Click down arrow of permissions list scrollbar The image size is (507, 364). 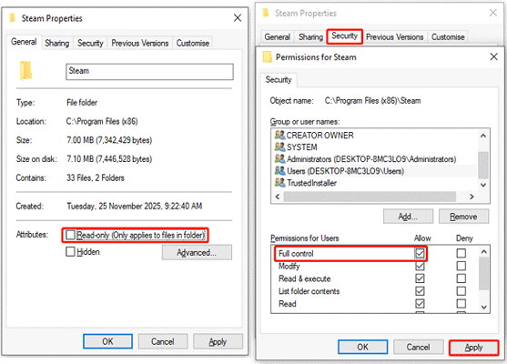pyautogui.click(x=483, y=307)
